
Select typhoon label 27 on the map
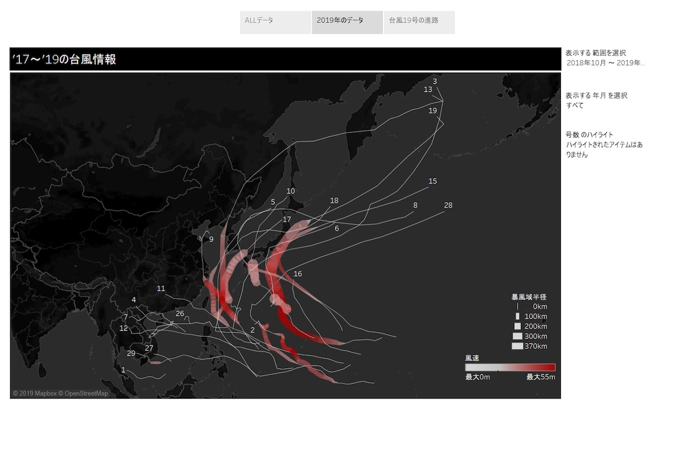point(149,348)
